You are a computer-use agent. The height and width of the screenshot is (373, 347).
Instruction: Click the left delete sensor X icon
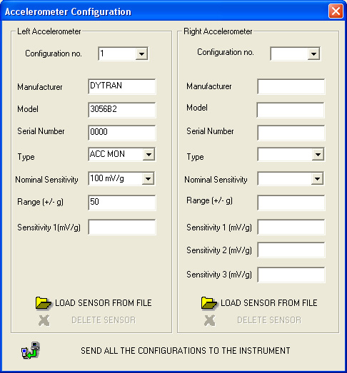[x=44, y=321]
